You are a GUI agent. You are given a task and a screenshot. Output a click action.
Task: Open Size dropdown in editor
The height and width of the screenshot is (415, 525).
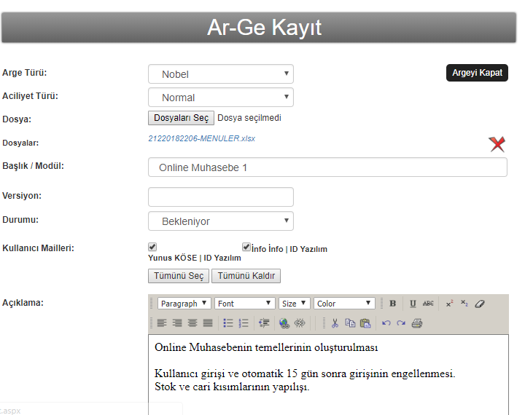click(x=295, y=304)
